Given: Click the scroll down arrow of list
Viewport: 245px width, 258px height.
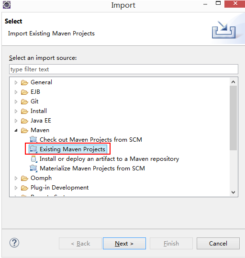Looking at the screenshot, I should click(x=234, y=192).
